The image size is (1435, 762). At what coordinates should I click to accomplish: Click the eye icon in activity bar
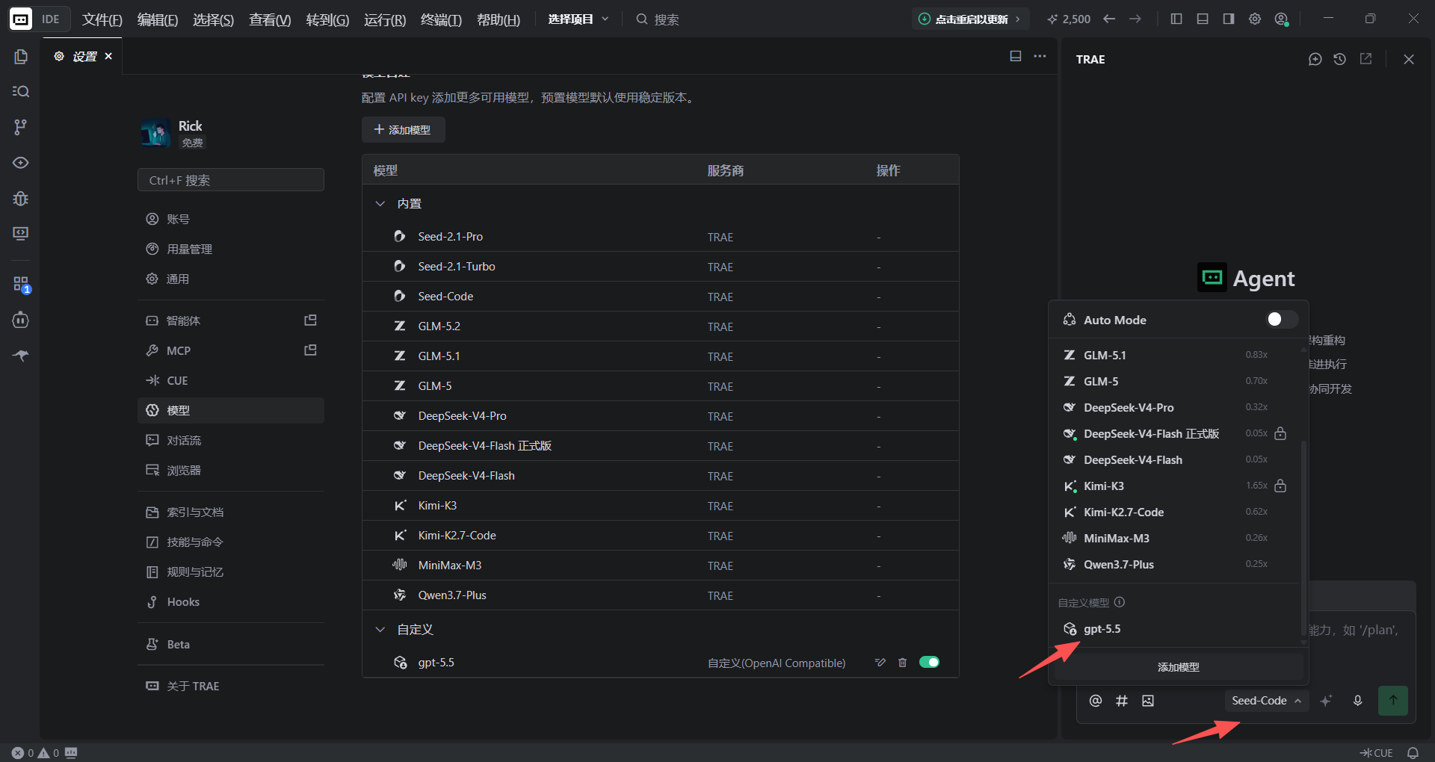pyautogui.click(x=21, y=163)
